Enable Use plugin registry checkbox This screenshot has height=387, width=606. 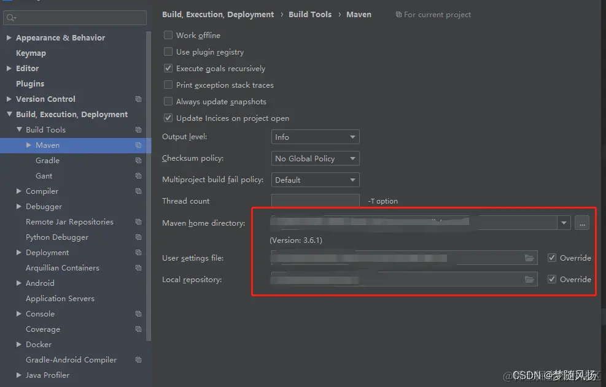(x=168, y=52)
